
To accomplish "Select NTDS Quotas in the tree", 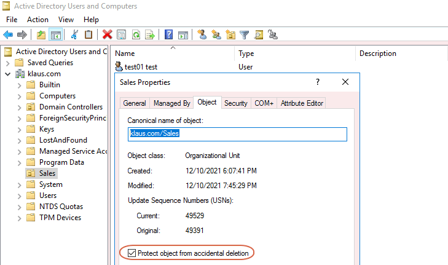I will click(61, 207).
